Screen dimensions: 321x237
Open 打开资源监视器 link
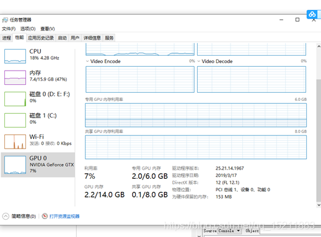[x=64, y=216]
